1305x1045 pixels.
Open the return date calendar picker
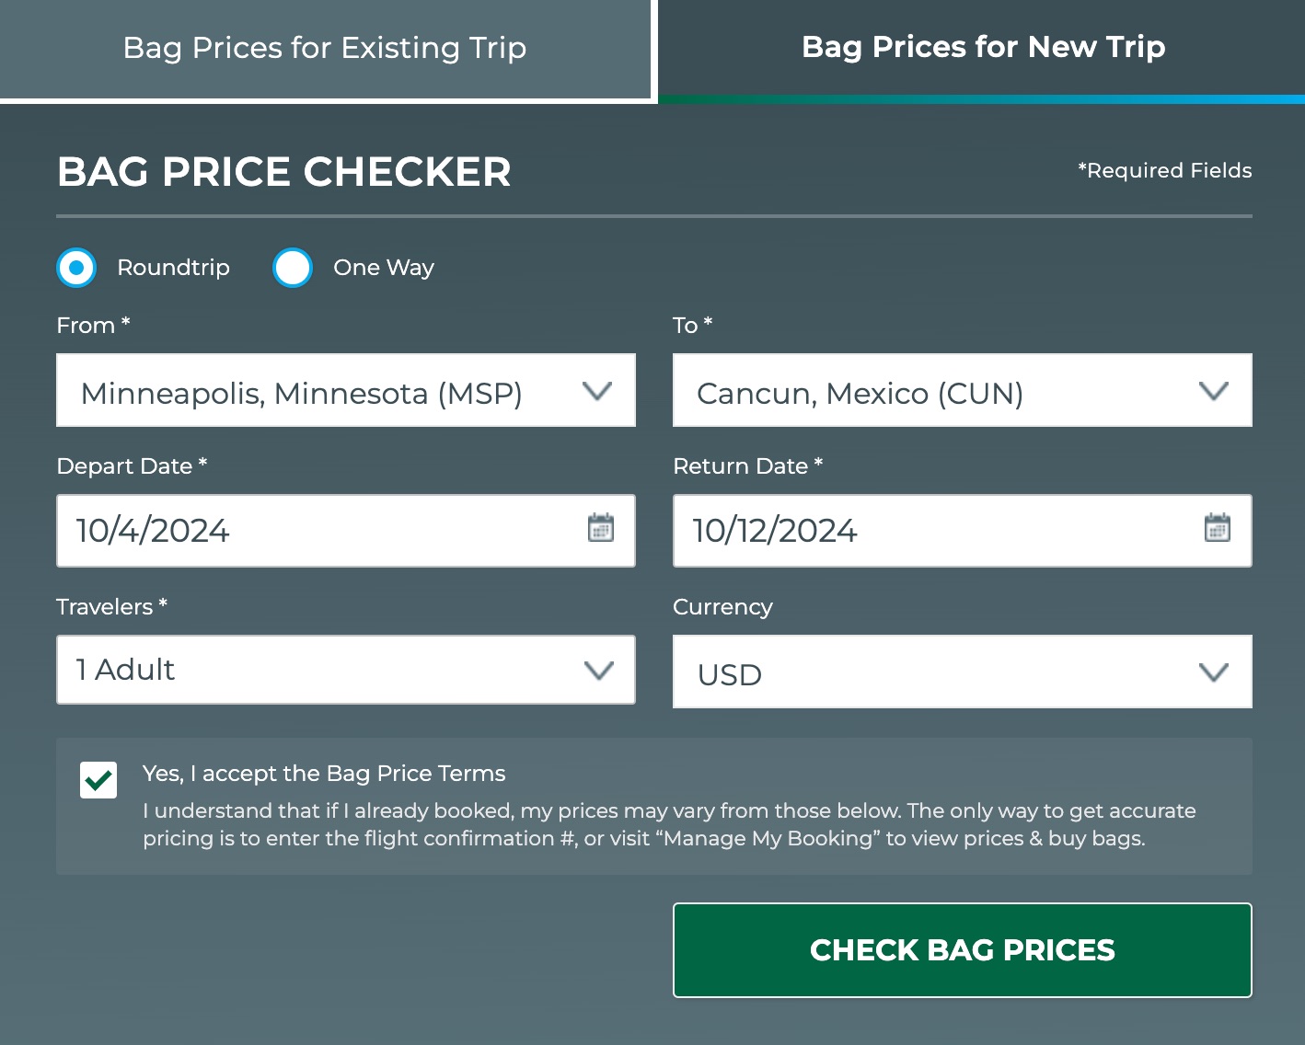pos(1217,529)
